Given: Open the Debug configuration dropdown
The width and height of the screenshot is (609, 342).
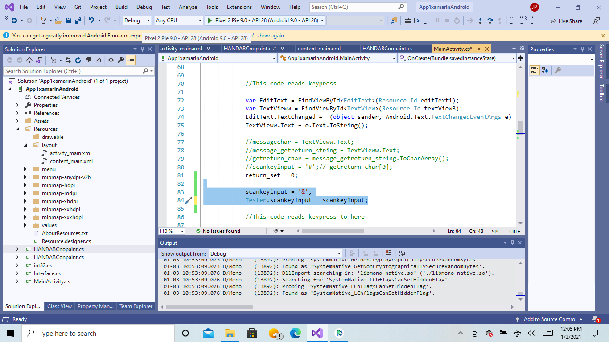Looking at the screenshot, I should click(x=137, y=20).
